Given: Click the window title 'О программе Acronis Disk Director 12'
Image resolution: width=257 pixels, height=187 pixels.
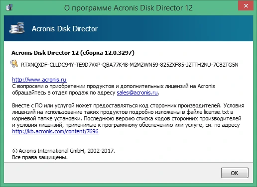Looking at the screenshot, I should pos(128,8).
